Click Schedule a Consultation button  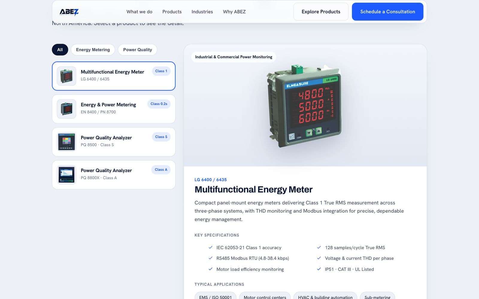[x=387, y=12]
